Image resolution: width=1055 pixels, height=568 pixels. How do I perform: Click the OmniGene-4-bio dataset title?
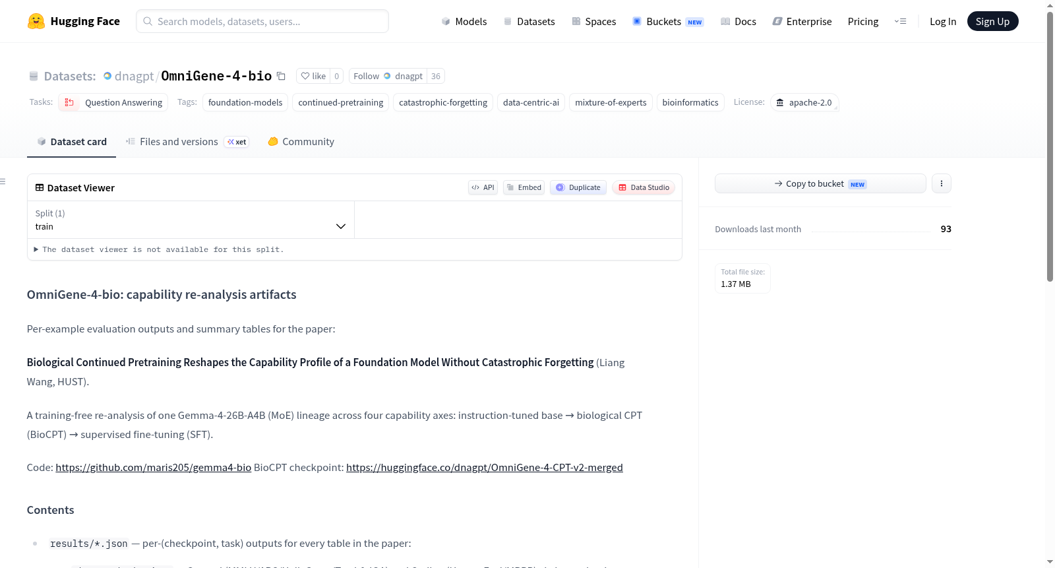pyautogui.click(x=216, y=76)
